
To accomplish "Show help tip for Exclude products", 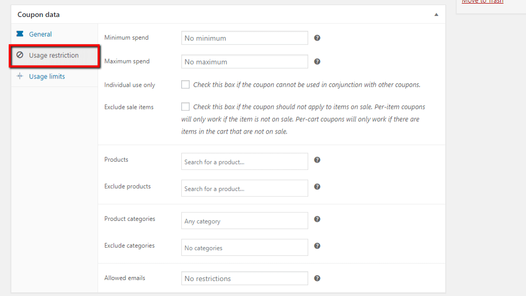I will 317,187.
